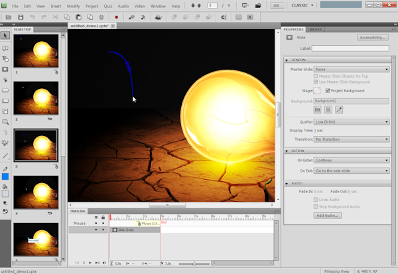Open the Quiz menu
Viewport: 398px width, 274px height.
[107, 5]
